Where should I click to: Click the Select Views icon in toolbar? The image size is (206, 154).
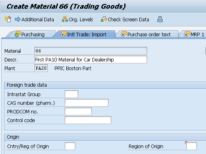8,19
